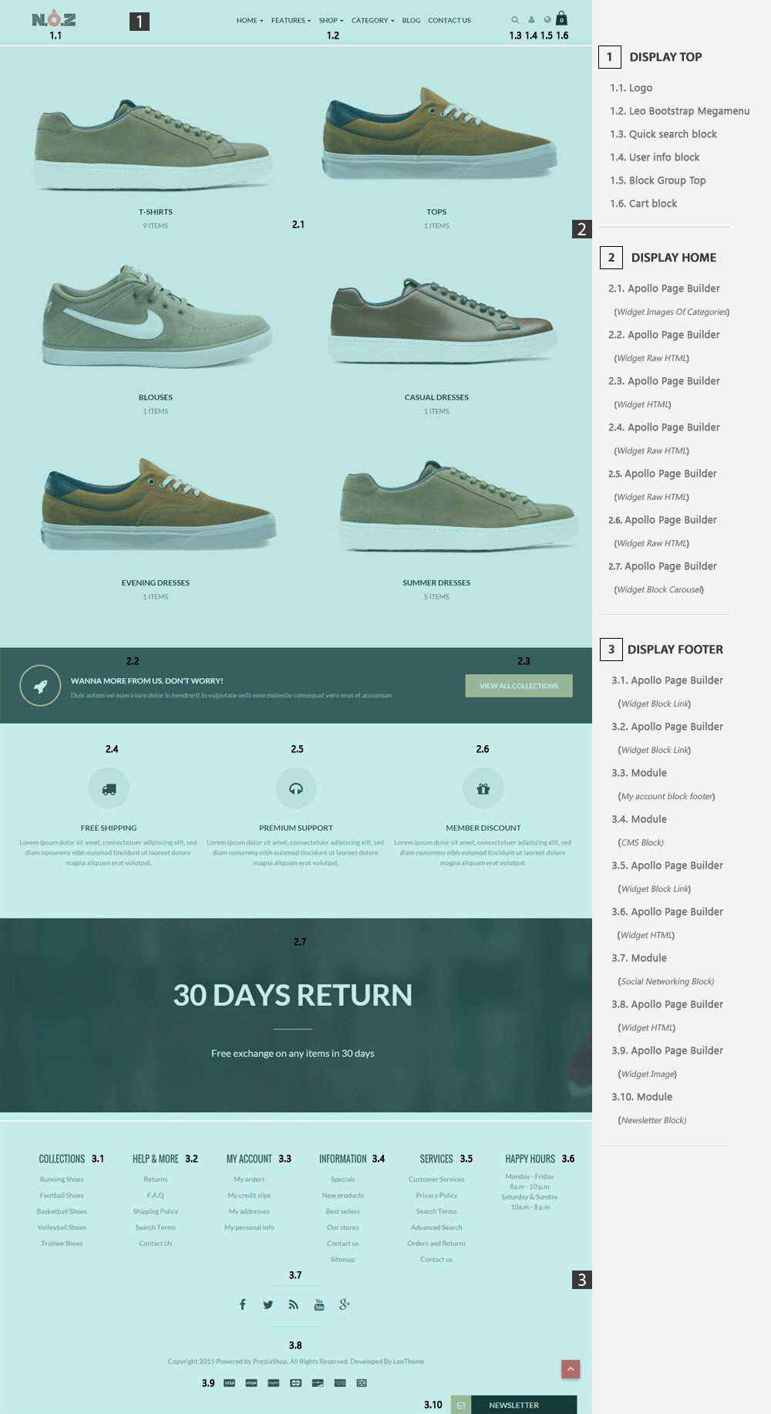Click the RSS feed icon
771x1414 pixels.
[294, 1304]
